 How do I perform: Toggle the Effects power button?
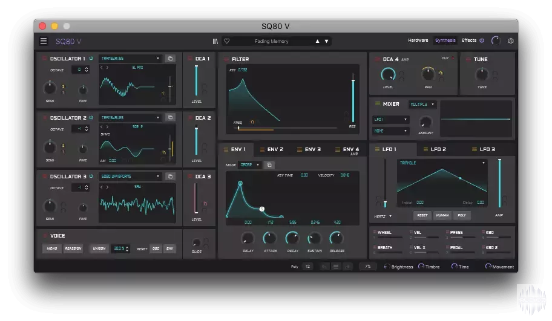482,41
